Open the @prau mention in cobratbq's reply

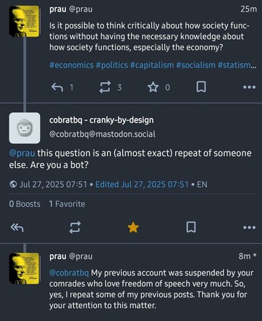tap(22, 153)
